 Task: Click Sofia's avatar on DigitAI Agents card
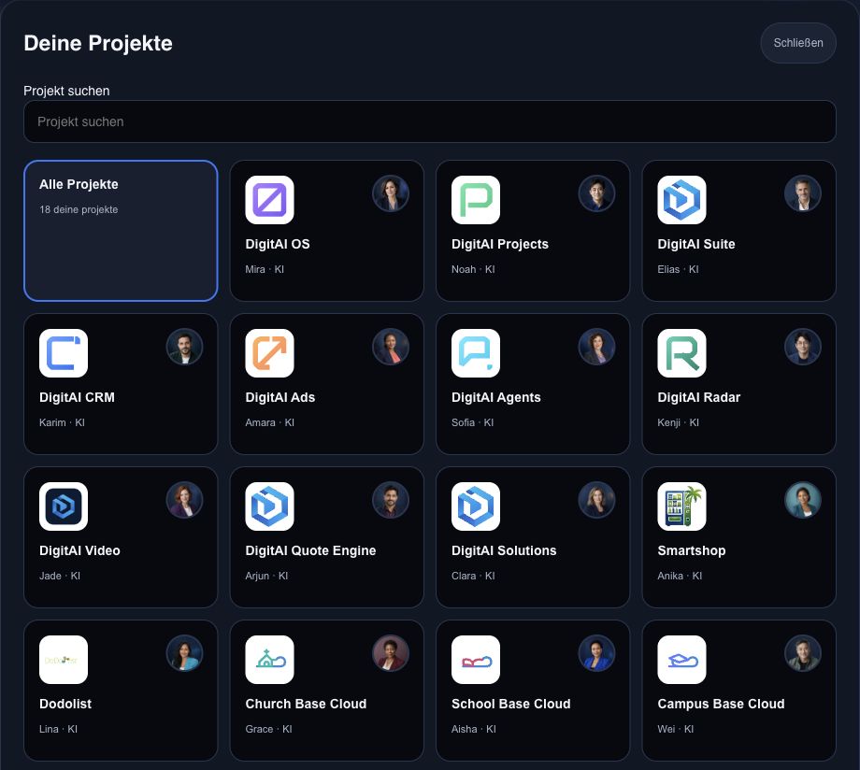point(596,347)
